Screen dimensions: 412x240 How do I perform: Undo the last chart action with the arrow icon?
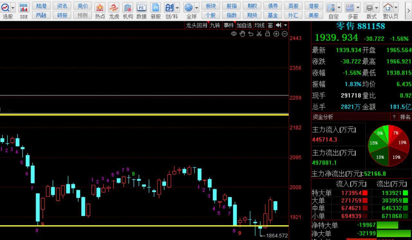[x=251, y=34]
